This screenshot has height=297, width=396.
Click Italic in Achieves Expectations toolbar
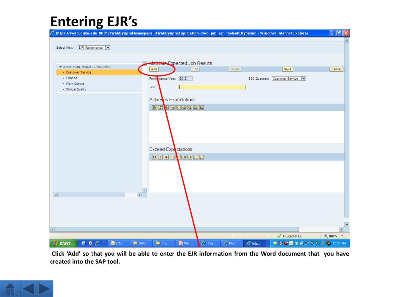tap(160, 108)
